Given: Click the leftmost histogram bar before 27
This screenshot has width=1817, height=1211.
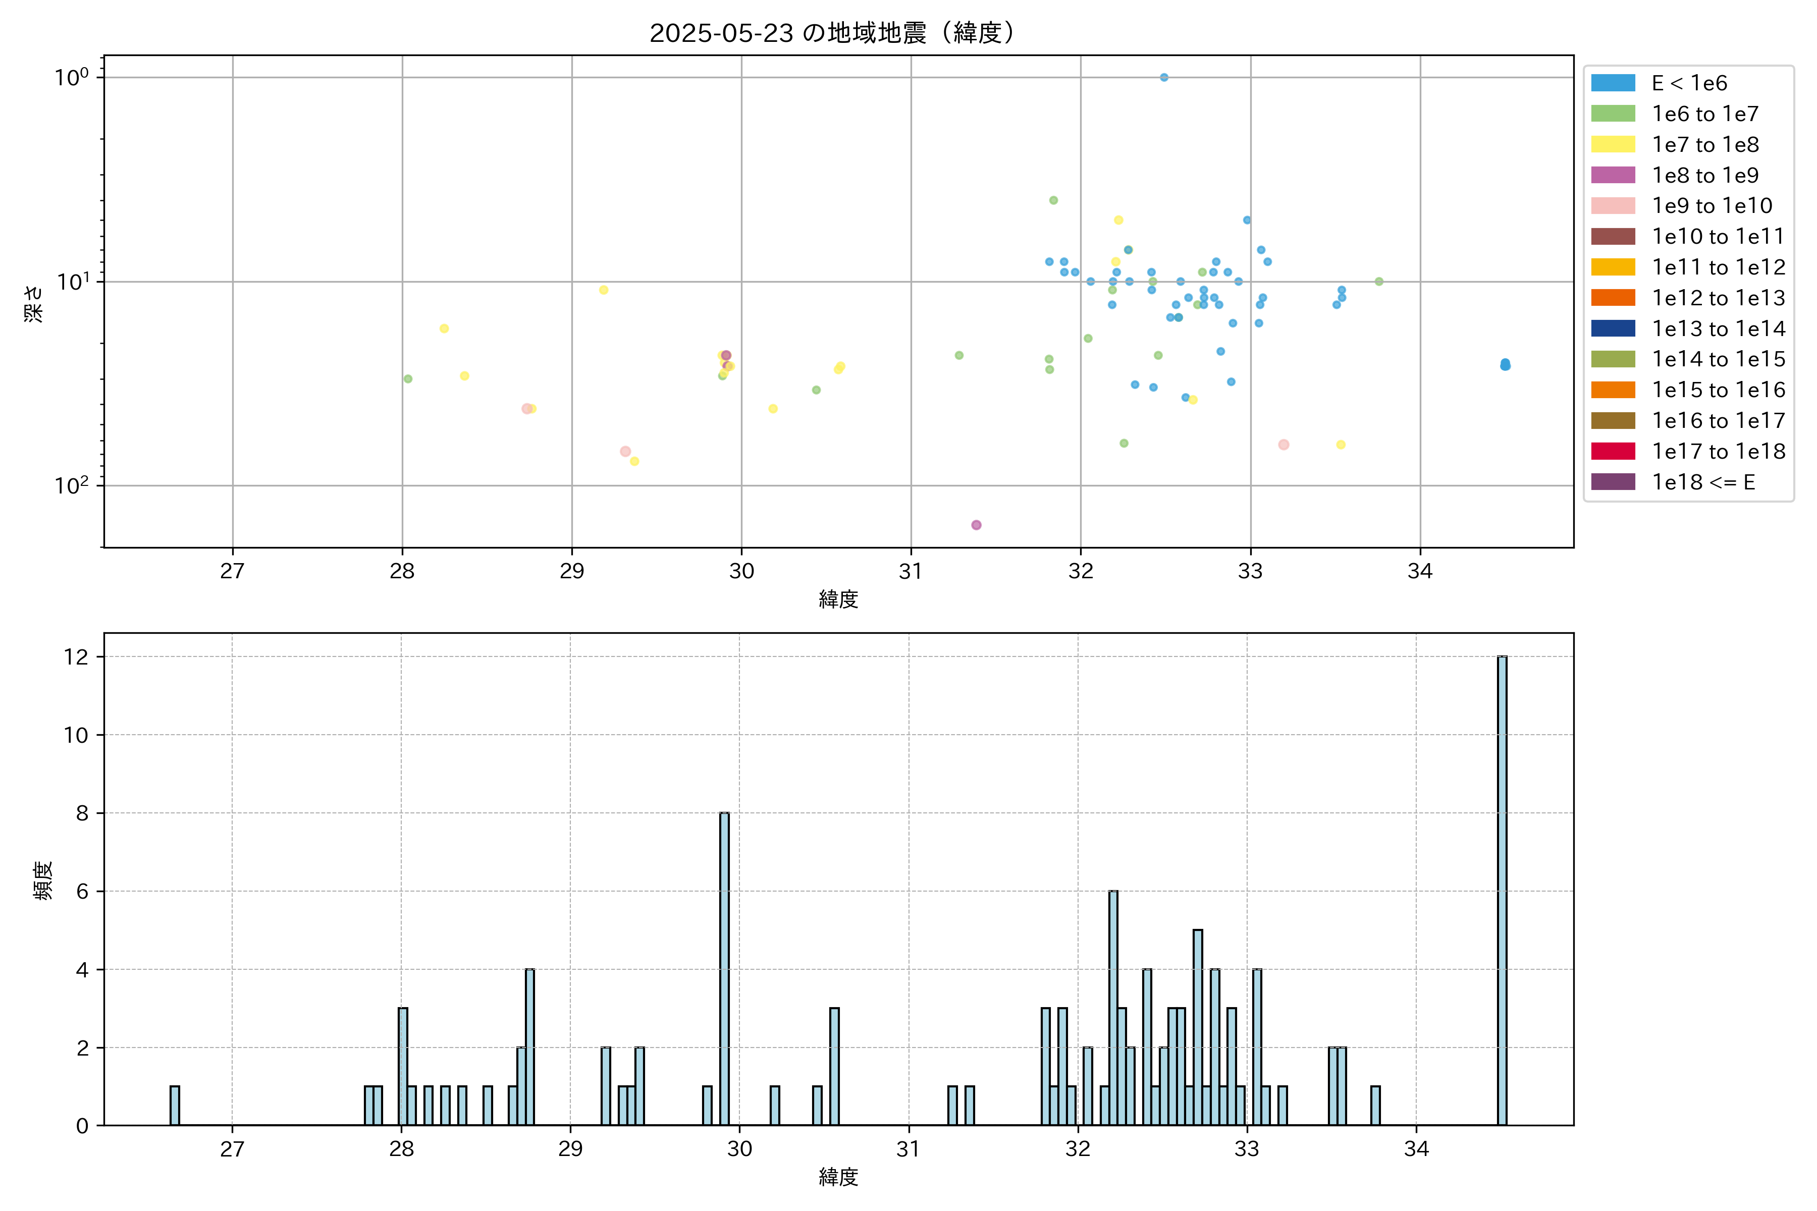Looking at the screenshot, I should tap(175, 1105).
